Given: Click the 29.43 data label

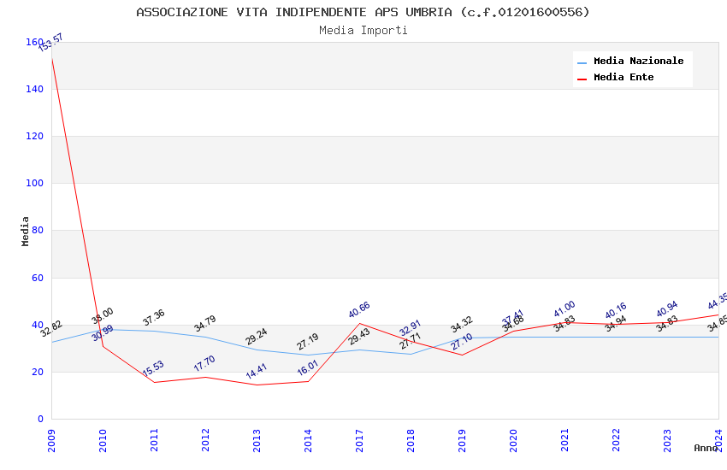Looking at the screenshot, I should 359,337.
